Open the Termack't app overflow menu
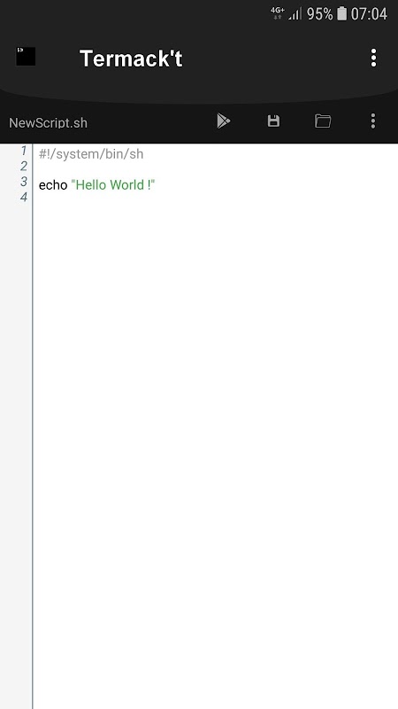This screenshot has width=398, height=709. (373, 58)
